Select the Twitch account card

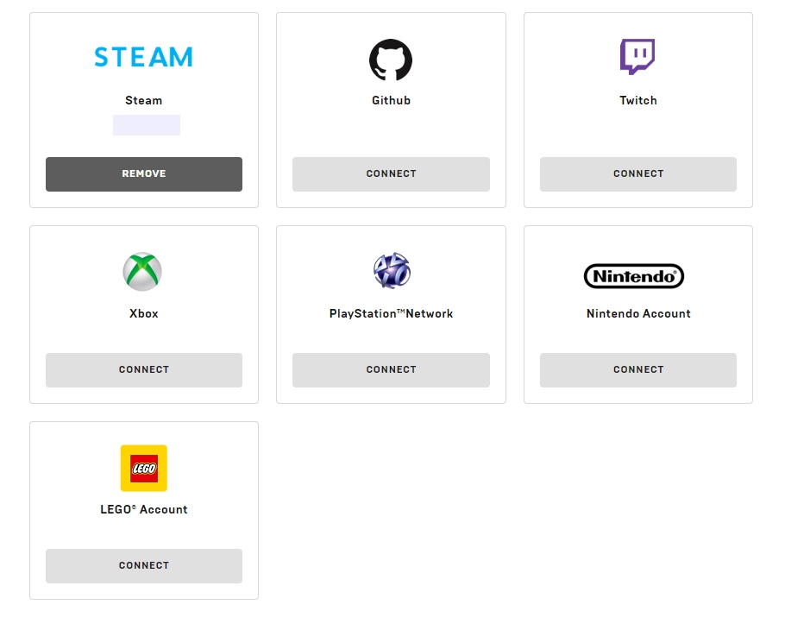638,110
